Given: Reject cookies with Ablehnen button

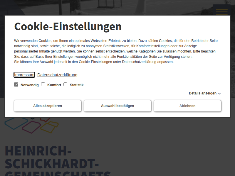Looking at the screenshot, I should pyautogui.click(x=187, y=106).
